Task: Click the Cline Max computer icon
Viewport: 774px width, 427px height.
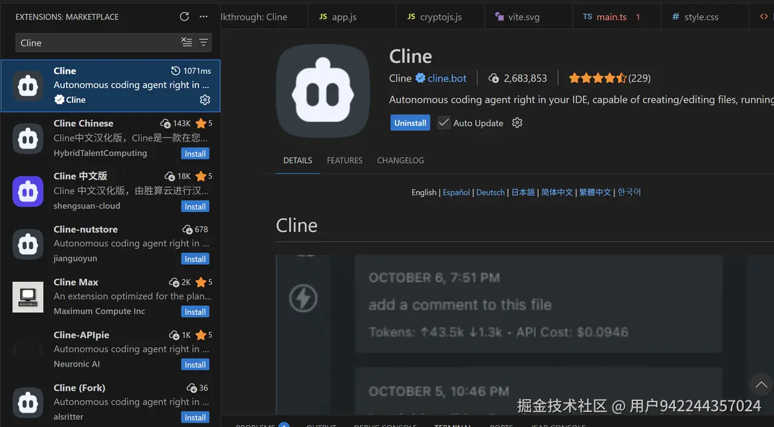Action: click(x=28, y=297)
